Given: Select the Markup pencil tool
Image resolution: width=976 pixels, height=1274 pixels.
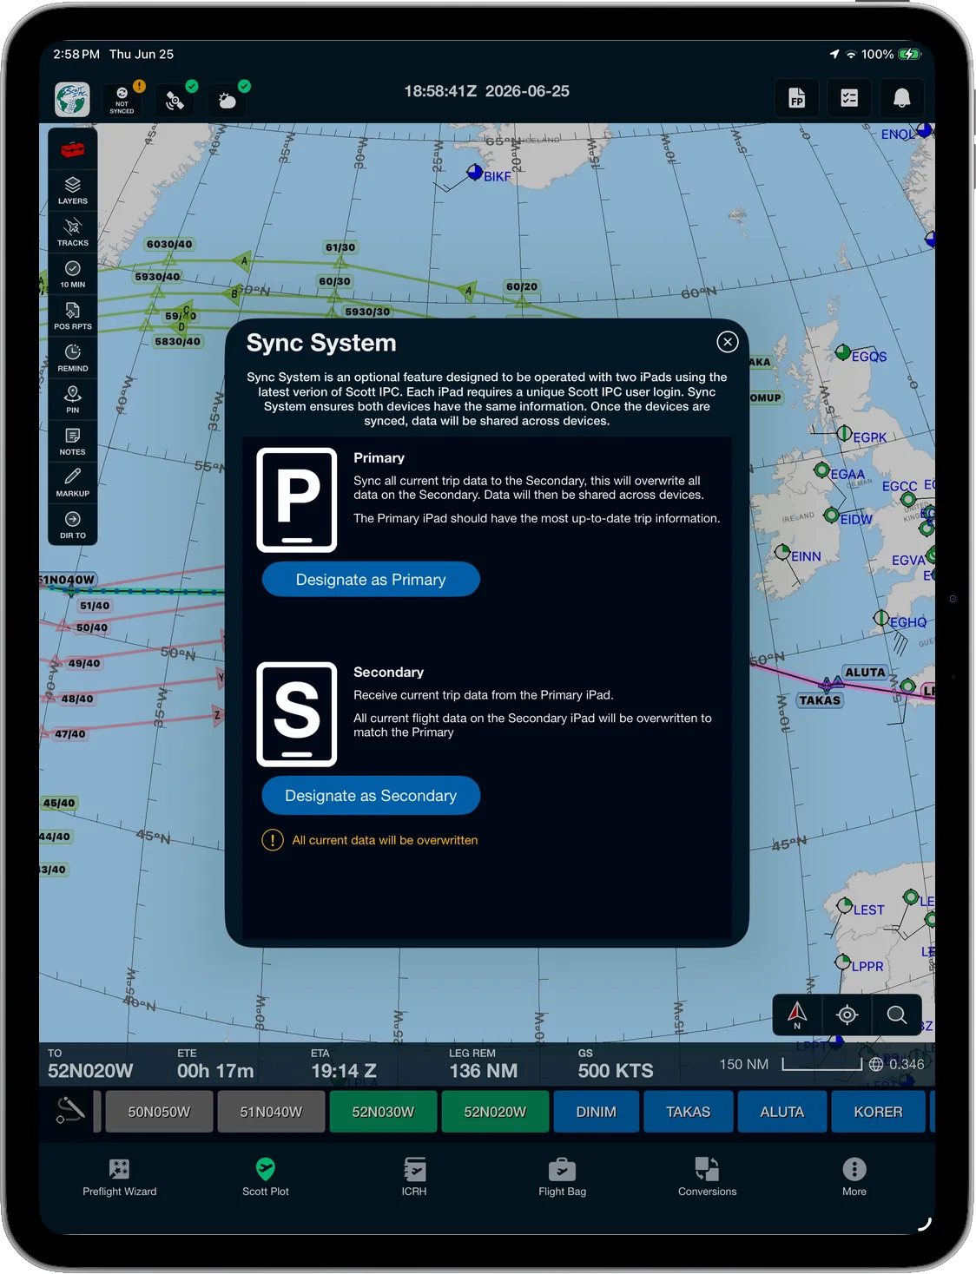Looking at the screenshot, I should (73, 482).
